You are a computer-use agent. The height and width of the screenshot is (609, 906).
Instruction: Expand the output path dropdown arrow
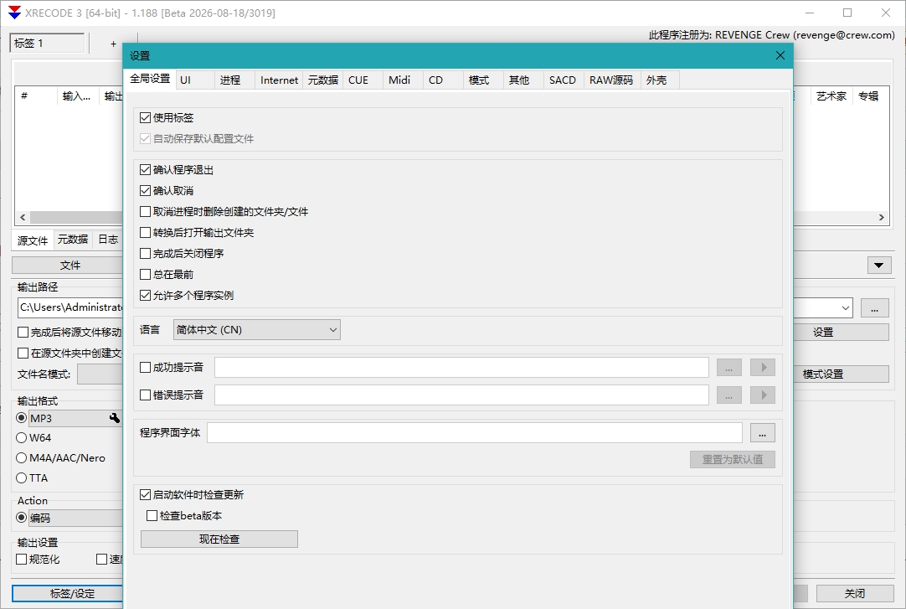coord(846,308)
